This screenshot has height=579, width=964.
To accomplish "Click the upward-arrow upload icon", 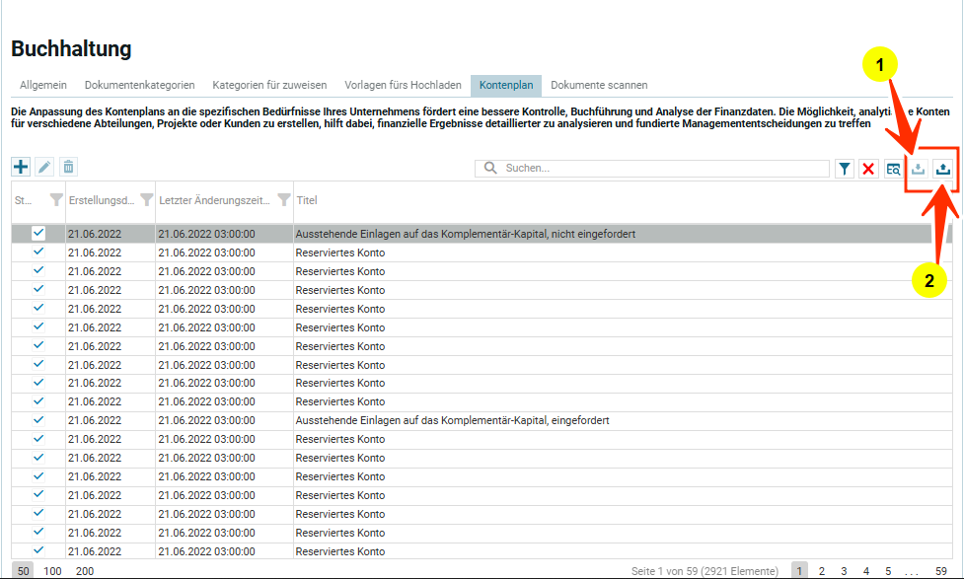I will click(x=943, y=169).
